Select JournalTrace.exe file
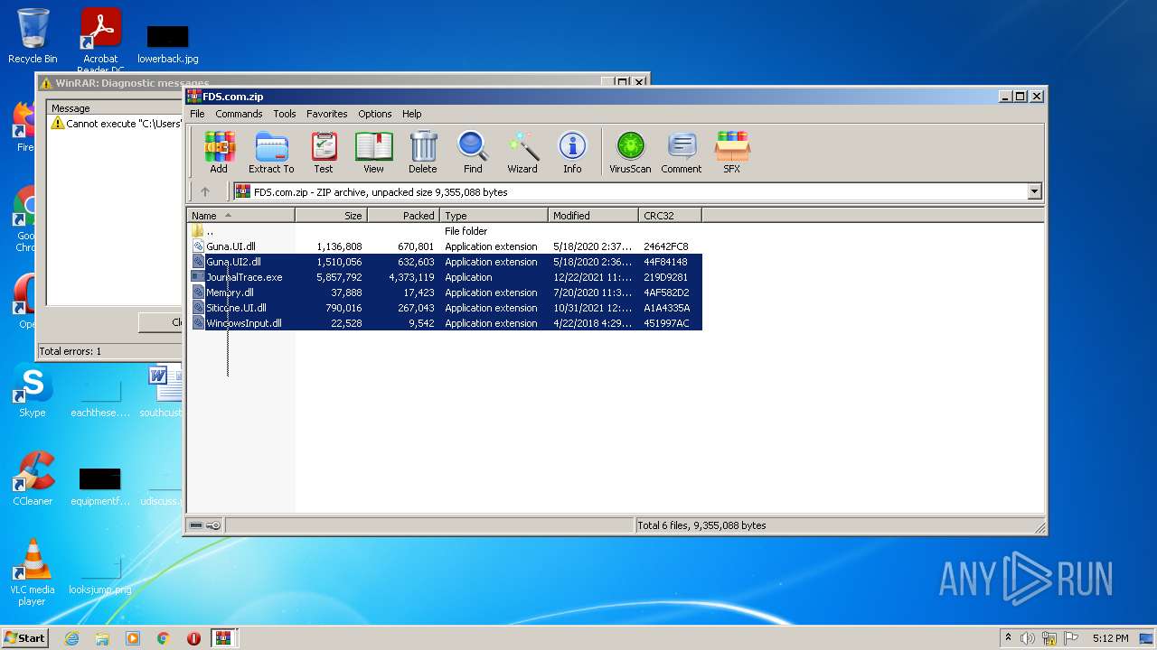 [445, 277]
